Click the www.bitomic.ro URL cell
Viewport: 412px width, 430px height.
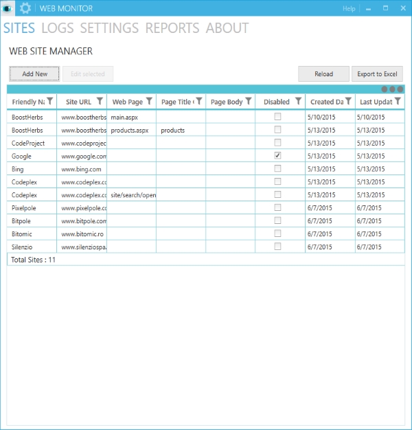pos(82,234)
